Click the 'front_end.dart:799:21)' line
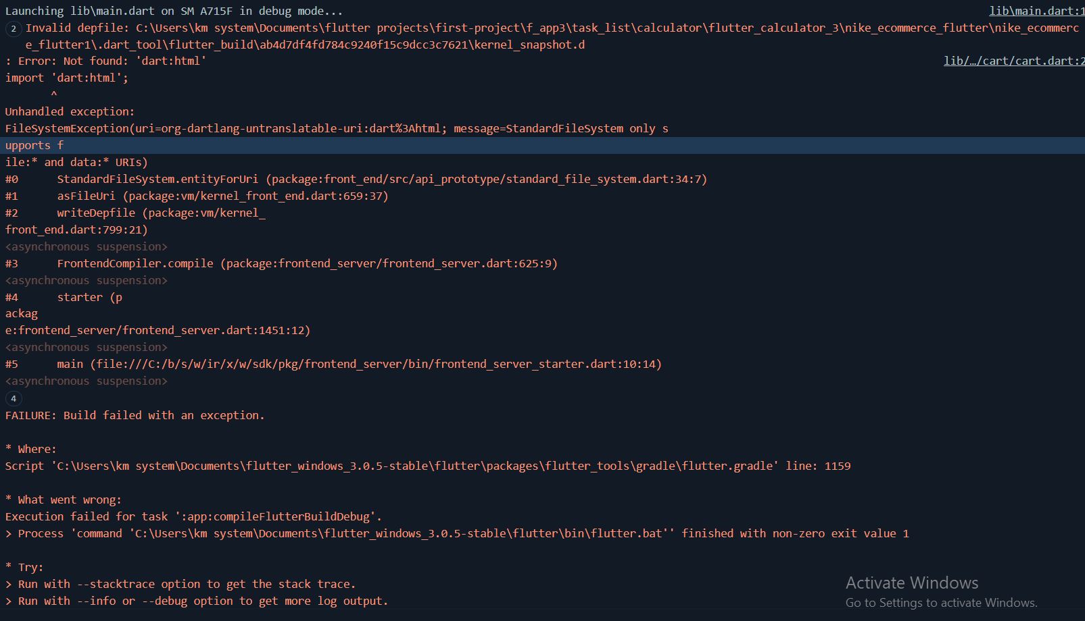Viewport: 1085px width, 621px height. (x=76, y=230)
